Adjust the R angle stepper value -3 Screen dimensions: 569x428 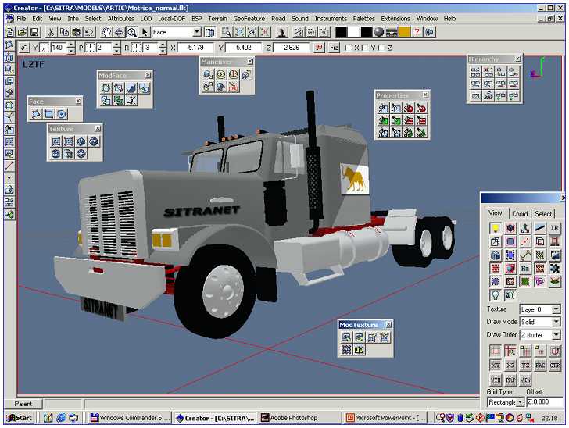163,48
